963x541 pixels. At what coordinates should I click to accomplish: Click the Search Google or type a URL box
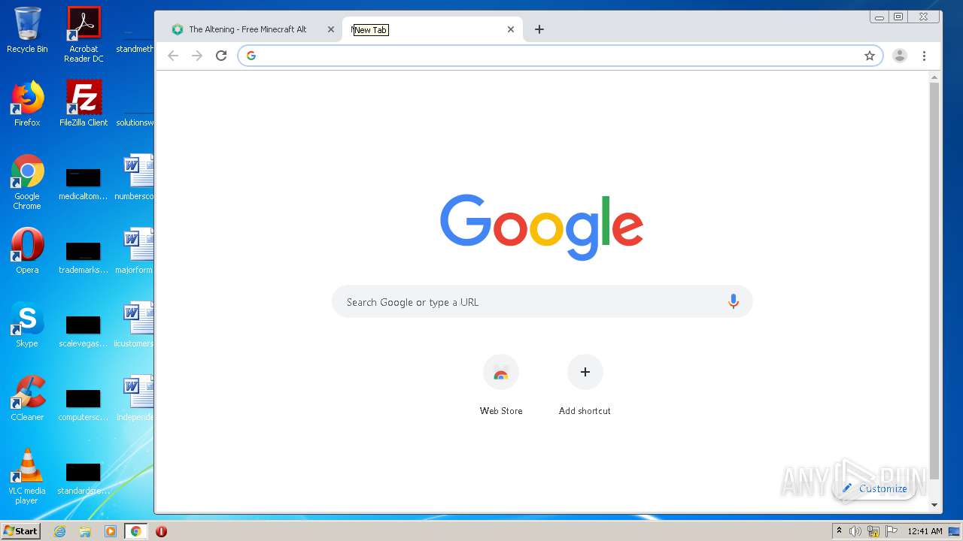point(542,302)
